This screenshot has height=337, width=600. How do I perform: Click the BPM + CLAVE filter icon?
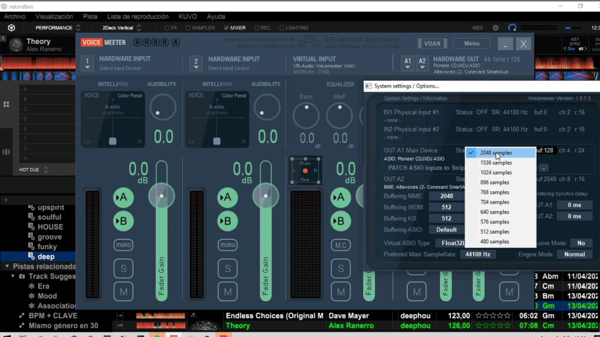(x=22, y=315)
